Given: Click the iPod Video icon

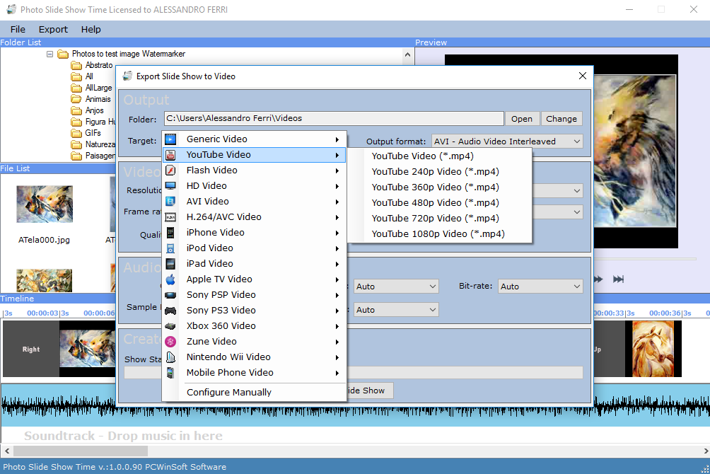Looking at the screenshot, I should (x=170, y=248).
